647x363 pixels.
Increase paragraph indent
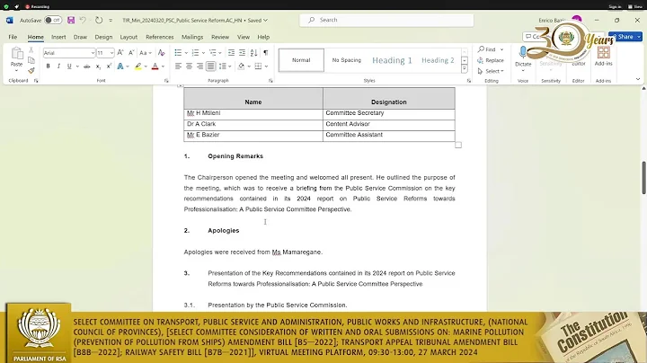(x=243, y=53)
